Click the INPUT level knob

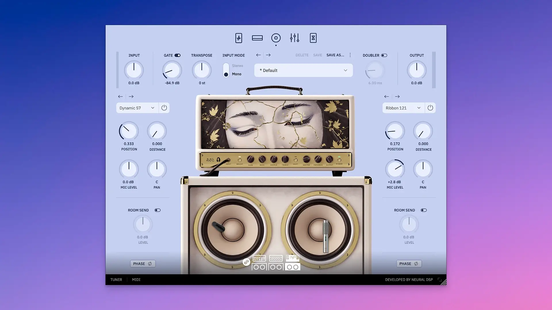coord(134,70)
